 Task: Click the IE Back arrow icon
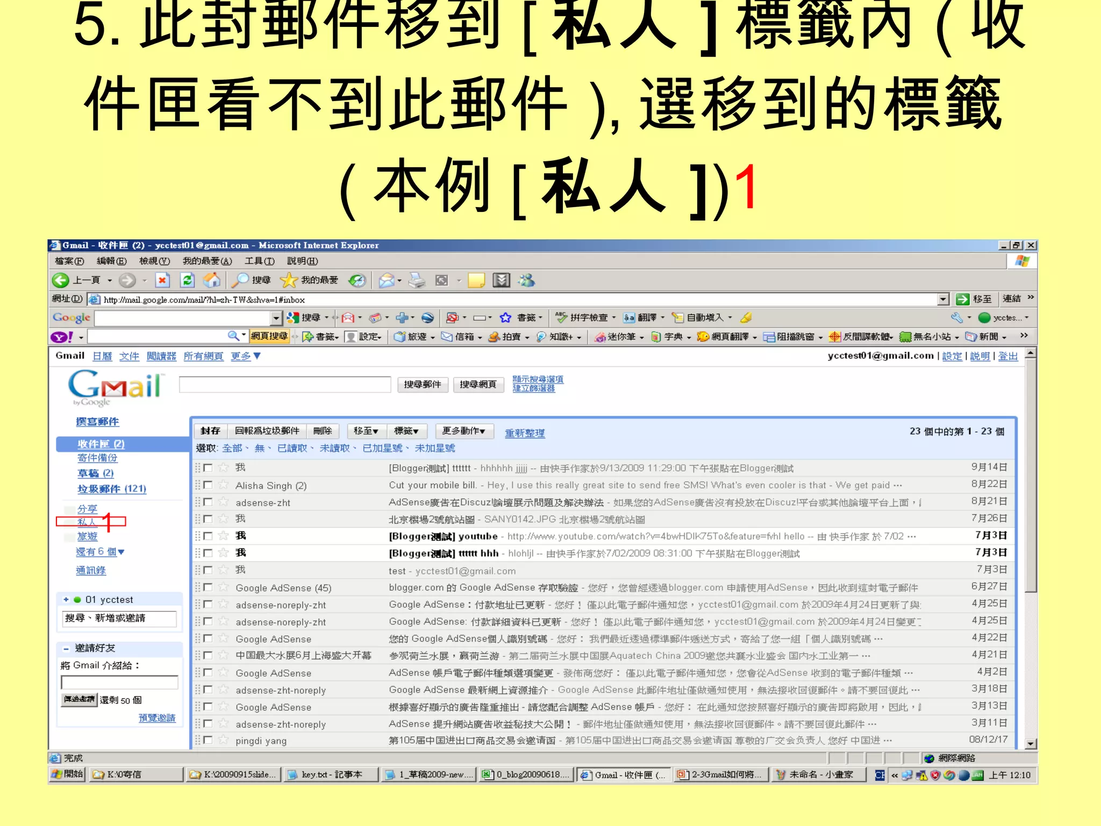tap(61, 280)
